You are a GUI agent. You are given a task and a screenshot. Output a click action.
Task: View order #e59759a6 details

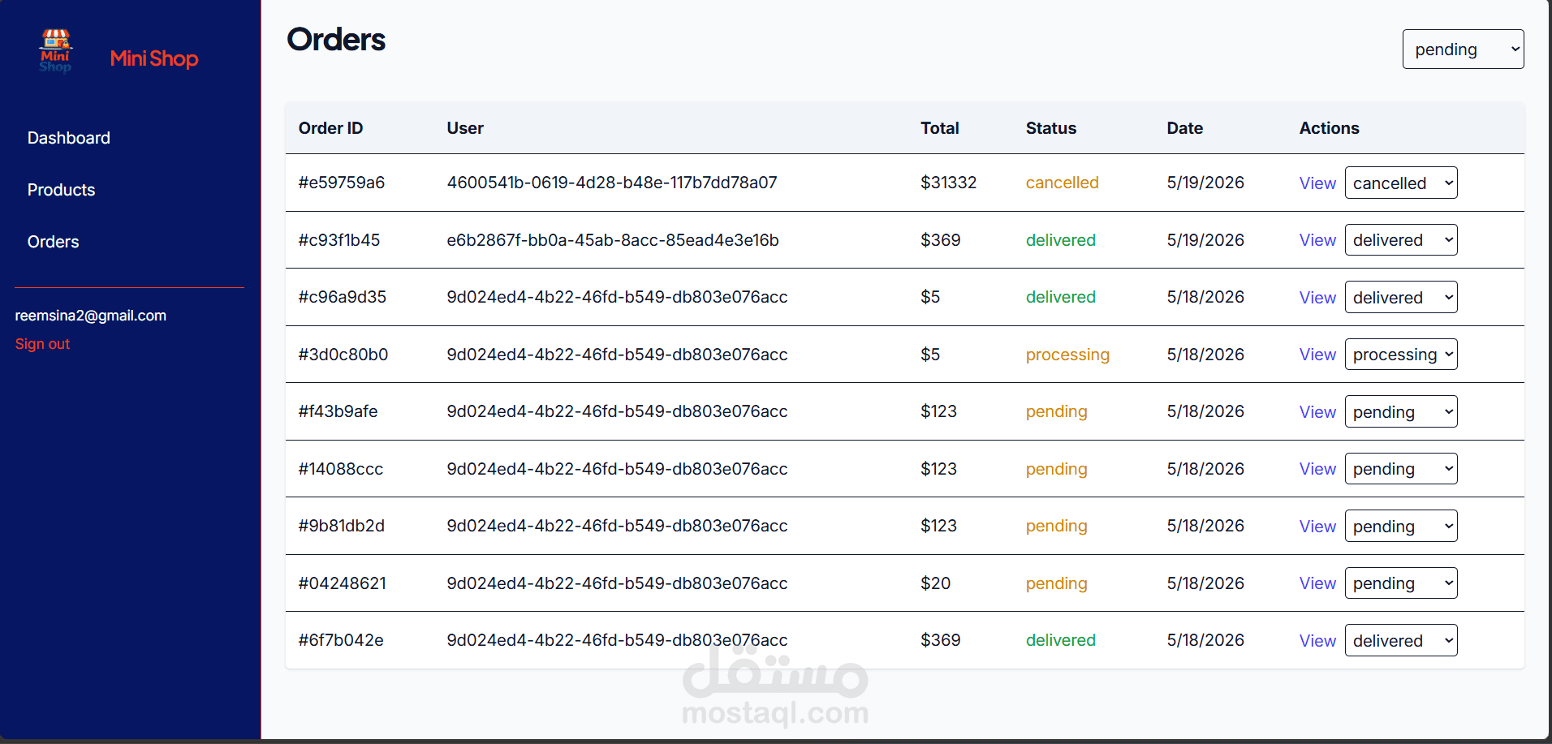tap(1317, 183)
